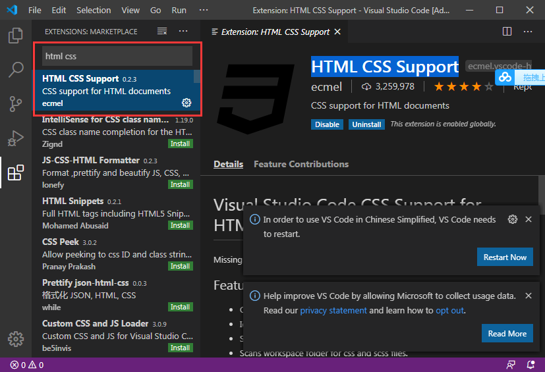Click the Restart Now button
The image size is (545, 372).
click(x=505, y=257)
